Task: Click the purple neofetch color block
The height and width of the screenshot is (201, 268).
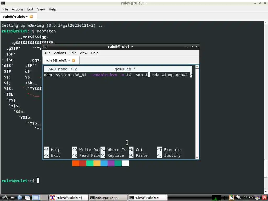Action: click(111, 163)
